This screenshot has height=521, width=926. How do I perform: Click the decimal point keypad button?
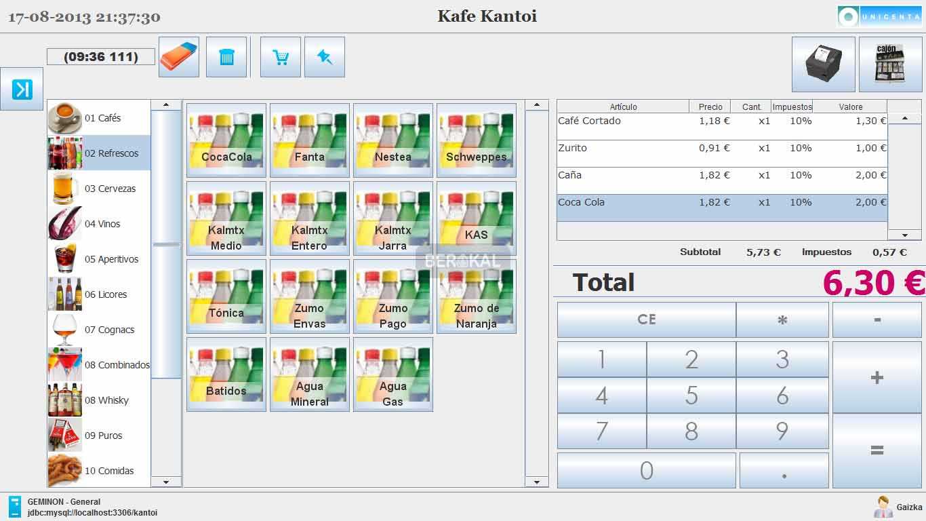pyautogui.click(x=784, y=470)
